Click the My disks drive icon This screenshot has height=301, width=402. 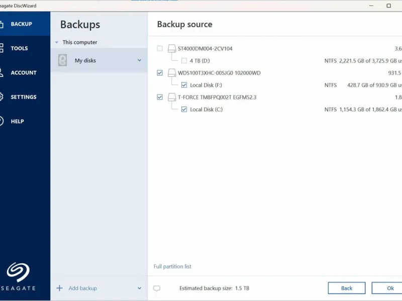[63, 61]
